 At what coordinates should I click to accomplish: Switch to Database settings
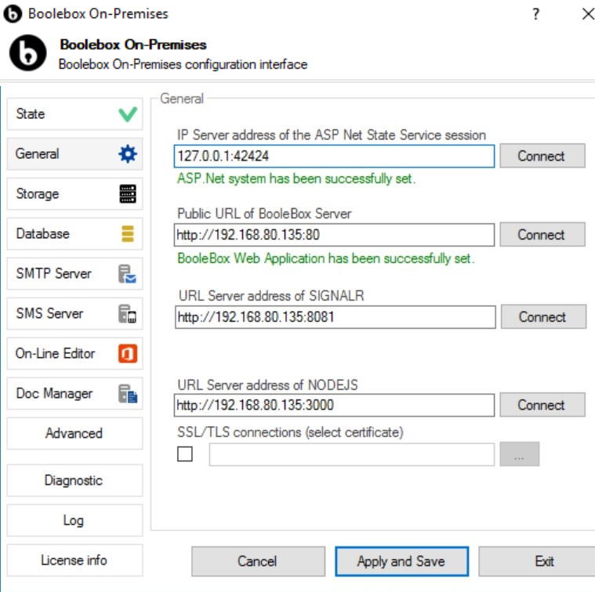[x=74, y=233]
